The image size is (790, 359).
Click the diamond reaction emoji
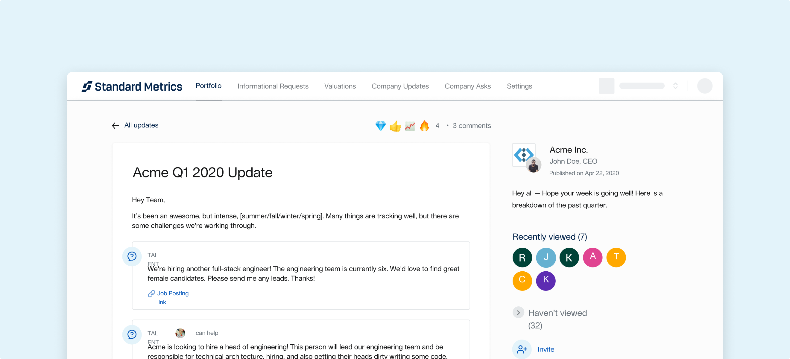[x=381, y=126]
